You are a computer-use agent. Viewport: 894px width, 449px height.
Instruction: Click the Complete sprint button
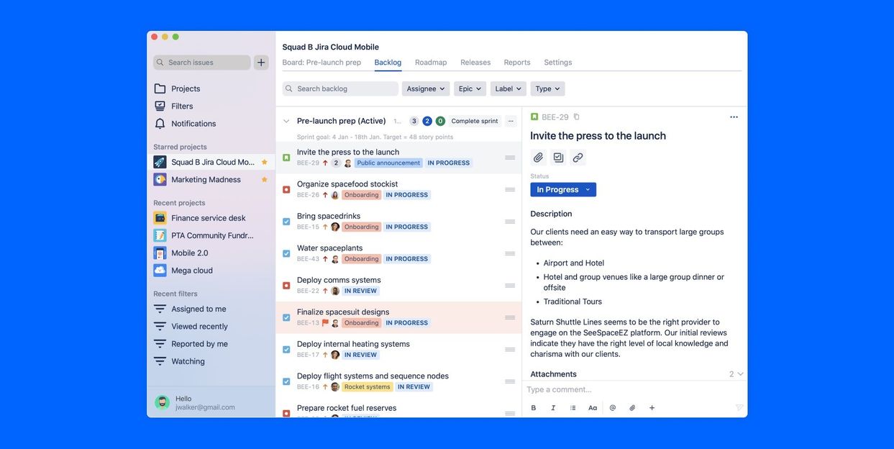(475, 121)
